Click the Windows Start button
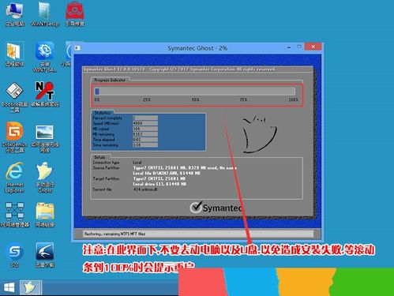The image size is (394, 296). (x=9, y=287)
